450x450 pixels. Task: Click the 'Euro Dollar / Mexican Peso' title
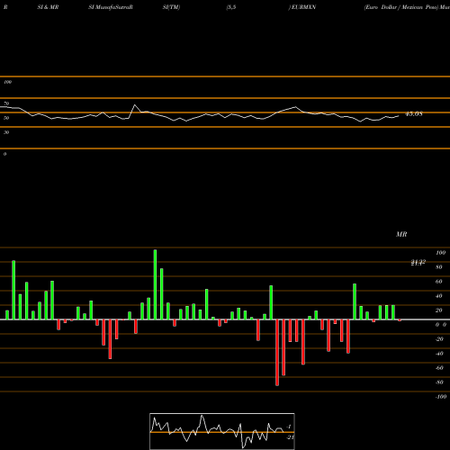pyautogui.click(x=400, y=7)
